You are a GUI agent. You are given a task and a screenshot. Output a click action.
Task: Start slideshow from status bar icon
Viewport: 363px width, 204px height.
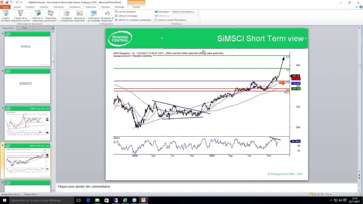322,194
